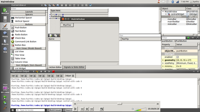Click the MysTixz button in MainWindow
This screenshot has height=112, width=200.
tap(67, 25)
